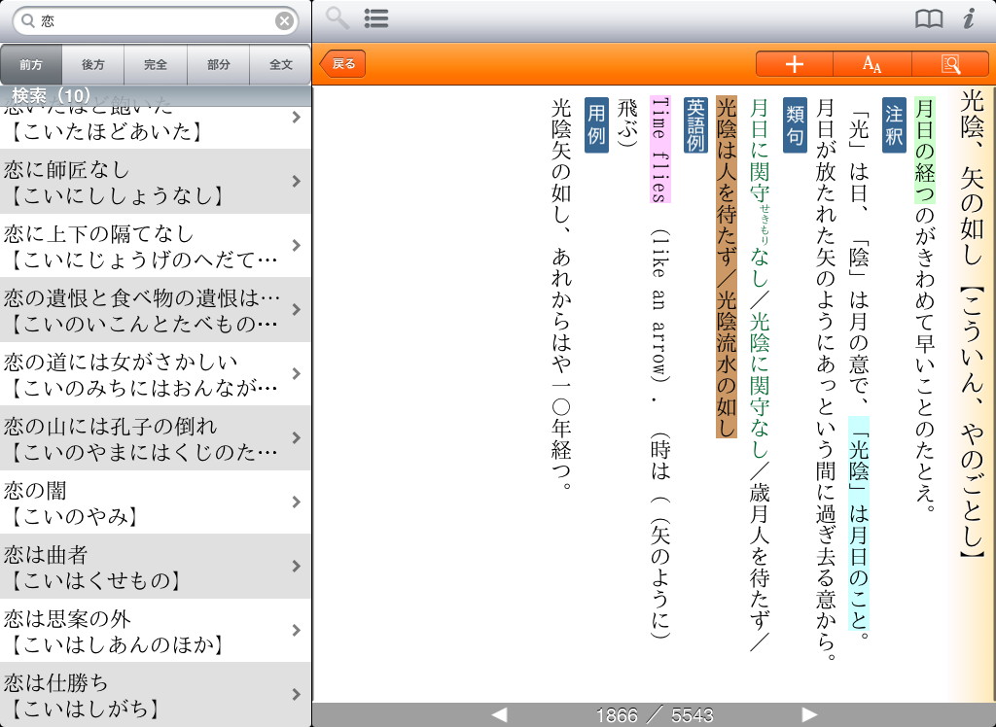The width and height of the screenshot is (996, 727).
Task: Open the font size adjustment icon
Action: coord(871,64)
